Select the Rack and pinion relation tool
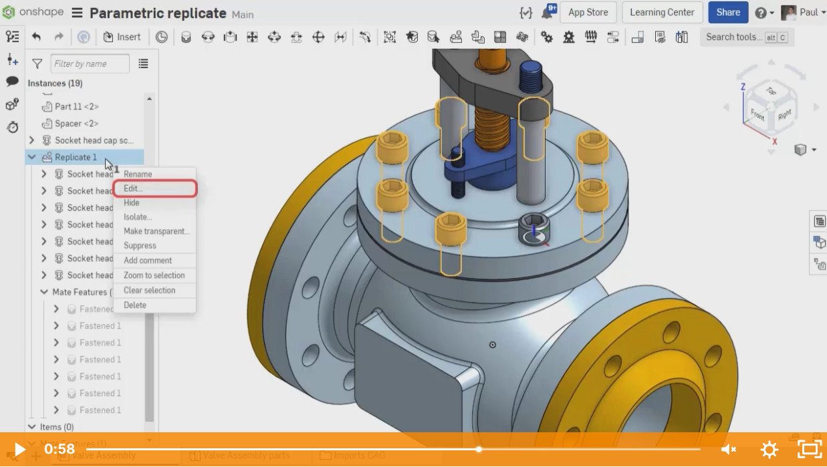The image size is (827, 467). [569, 37]
